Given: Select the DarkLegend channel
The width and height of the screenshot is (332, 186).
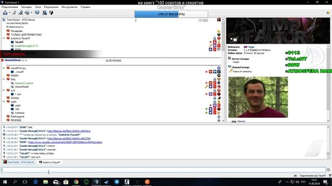Looking at the screenshot, I should [17, 116].
